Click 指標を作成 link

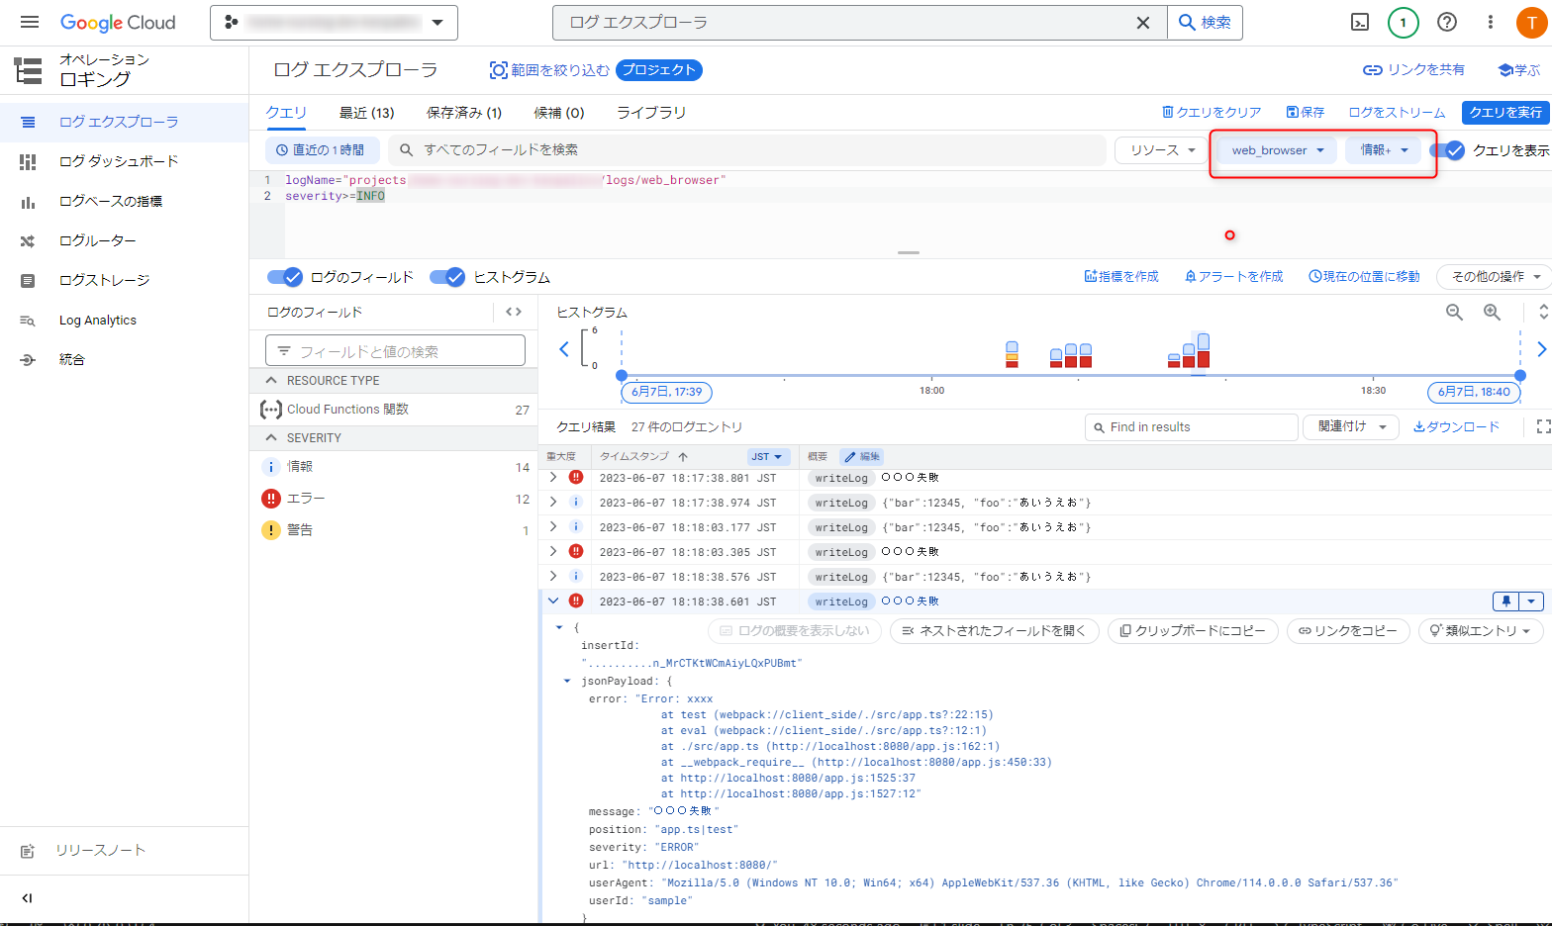[x=1121, y=277]
